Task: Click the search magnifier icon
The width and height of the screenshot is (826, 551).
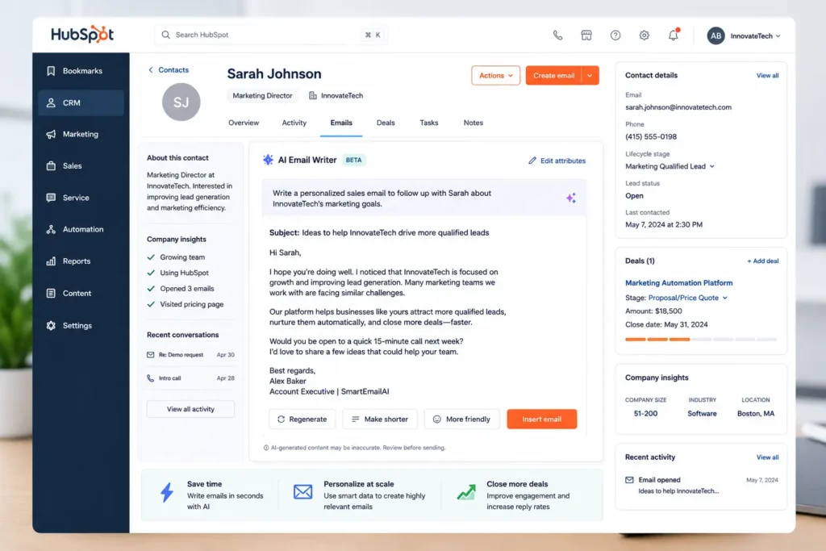Action: point(165,35)
